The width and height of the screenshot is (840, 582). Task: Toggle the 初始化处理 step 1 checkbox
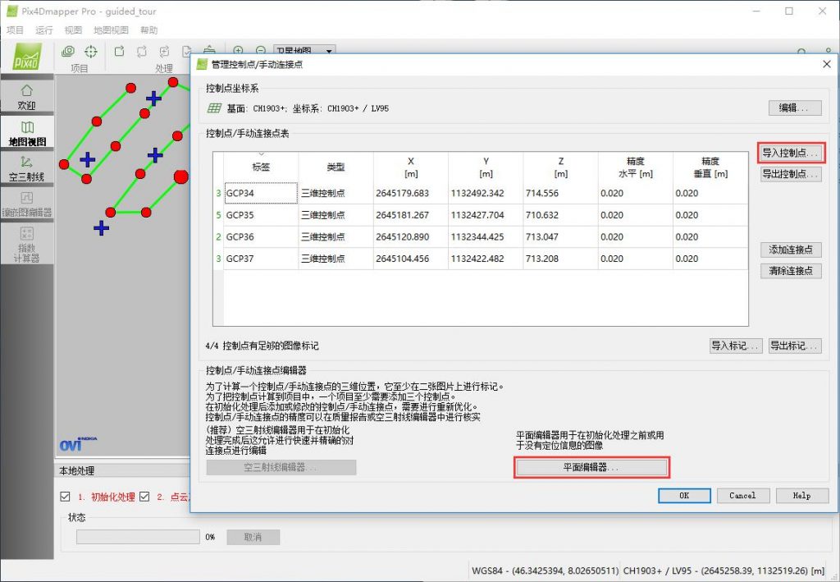65,497
